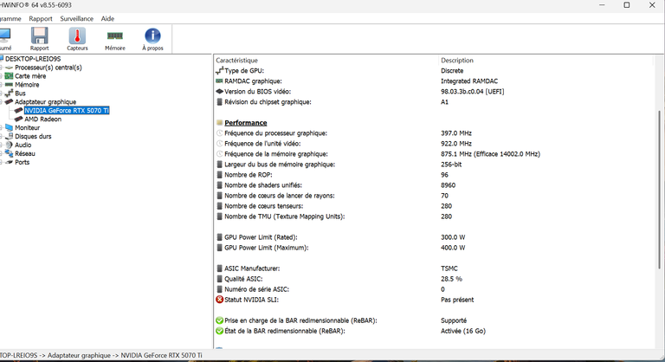The image size is (665, 362).
Task: Click the status bar path text
Action: tap(101, 355)
